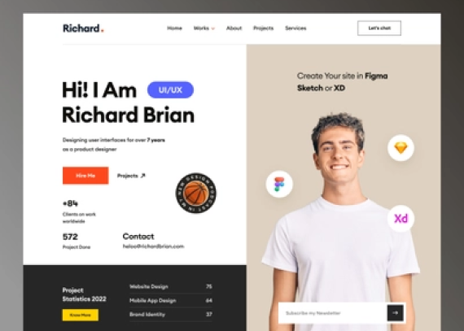This screenshot has height=331, width=464.
Task: Submit newsletter with the arrow button
Action: 396,312
